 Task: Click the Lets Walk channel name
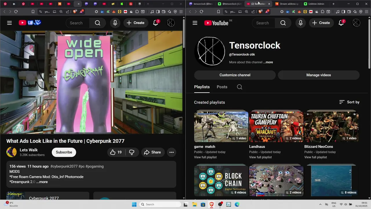click(x=29, y=150)
